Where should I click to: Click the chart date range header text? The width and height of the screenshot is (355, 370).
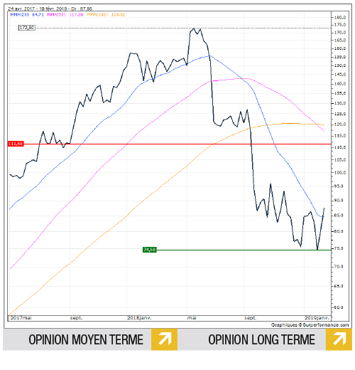coord(50,9)
